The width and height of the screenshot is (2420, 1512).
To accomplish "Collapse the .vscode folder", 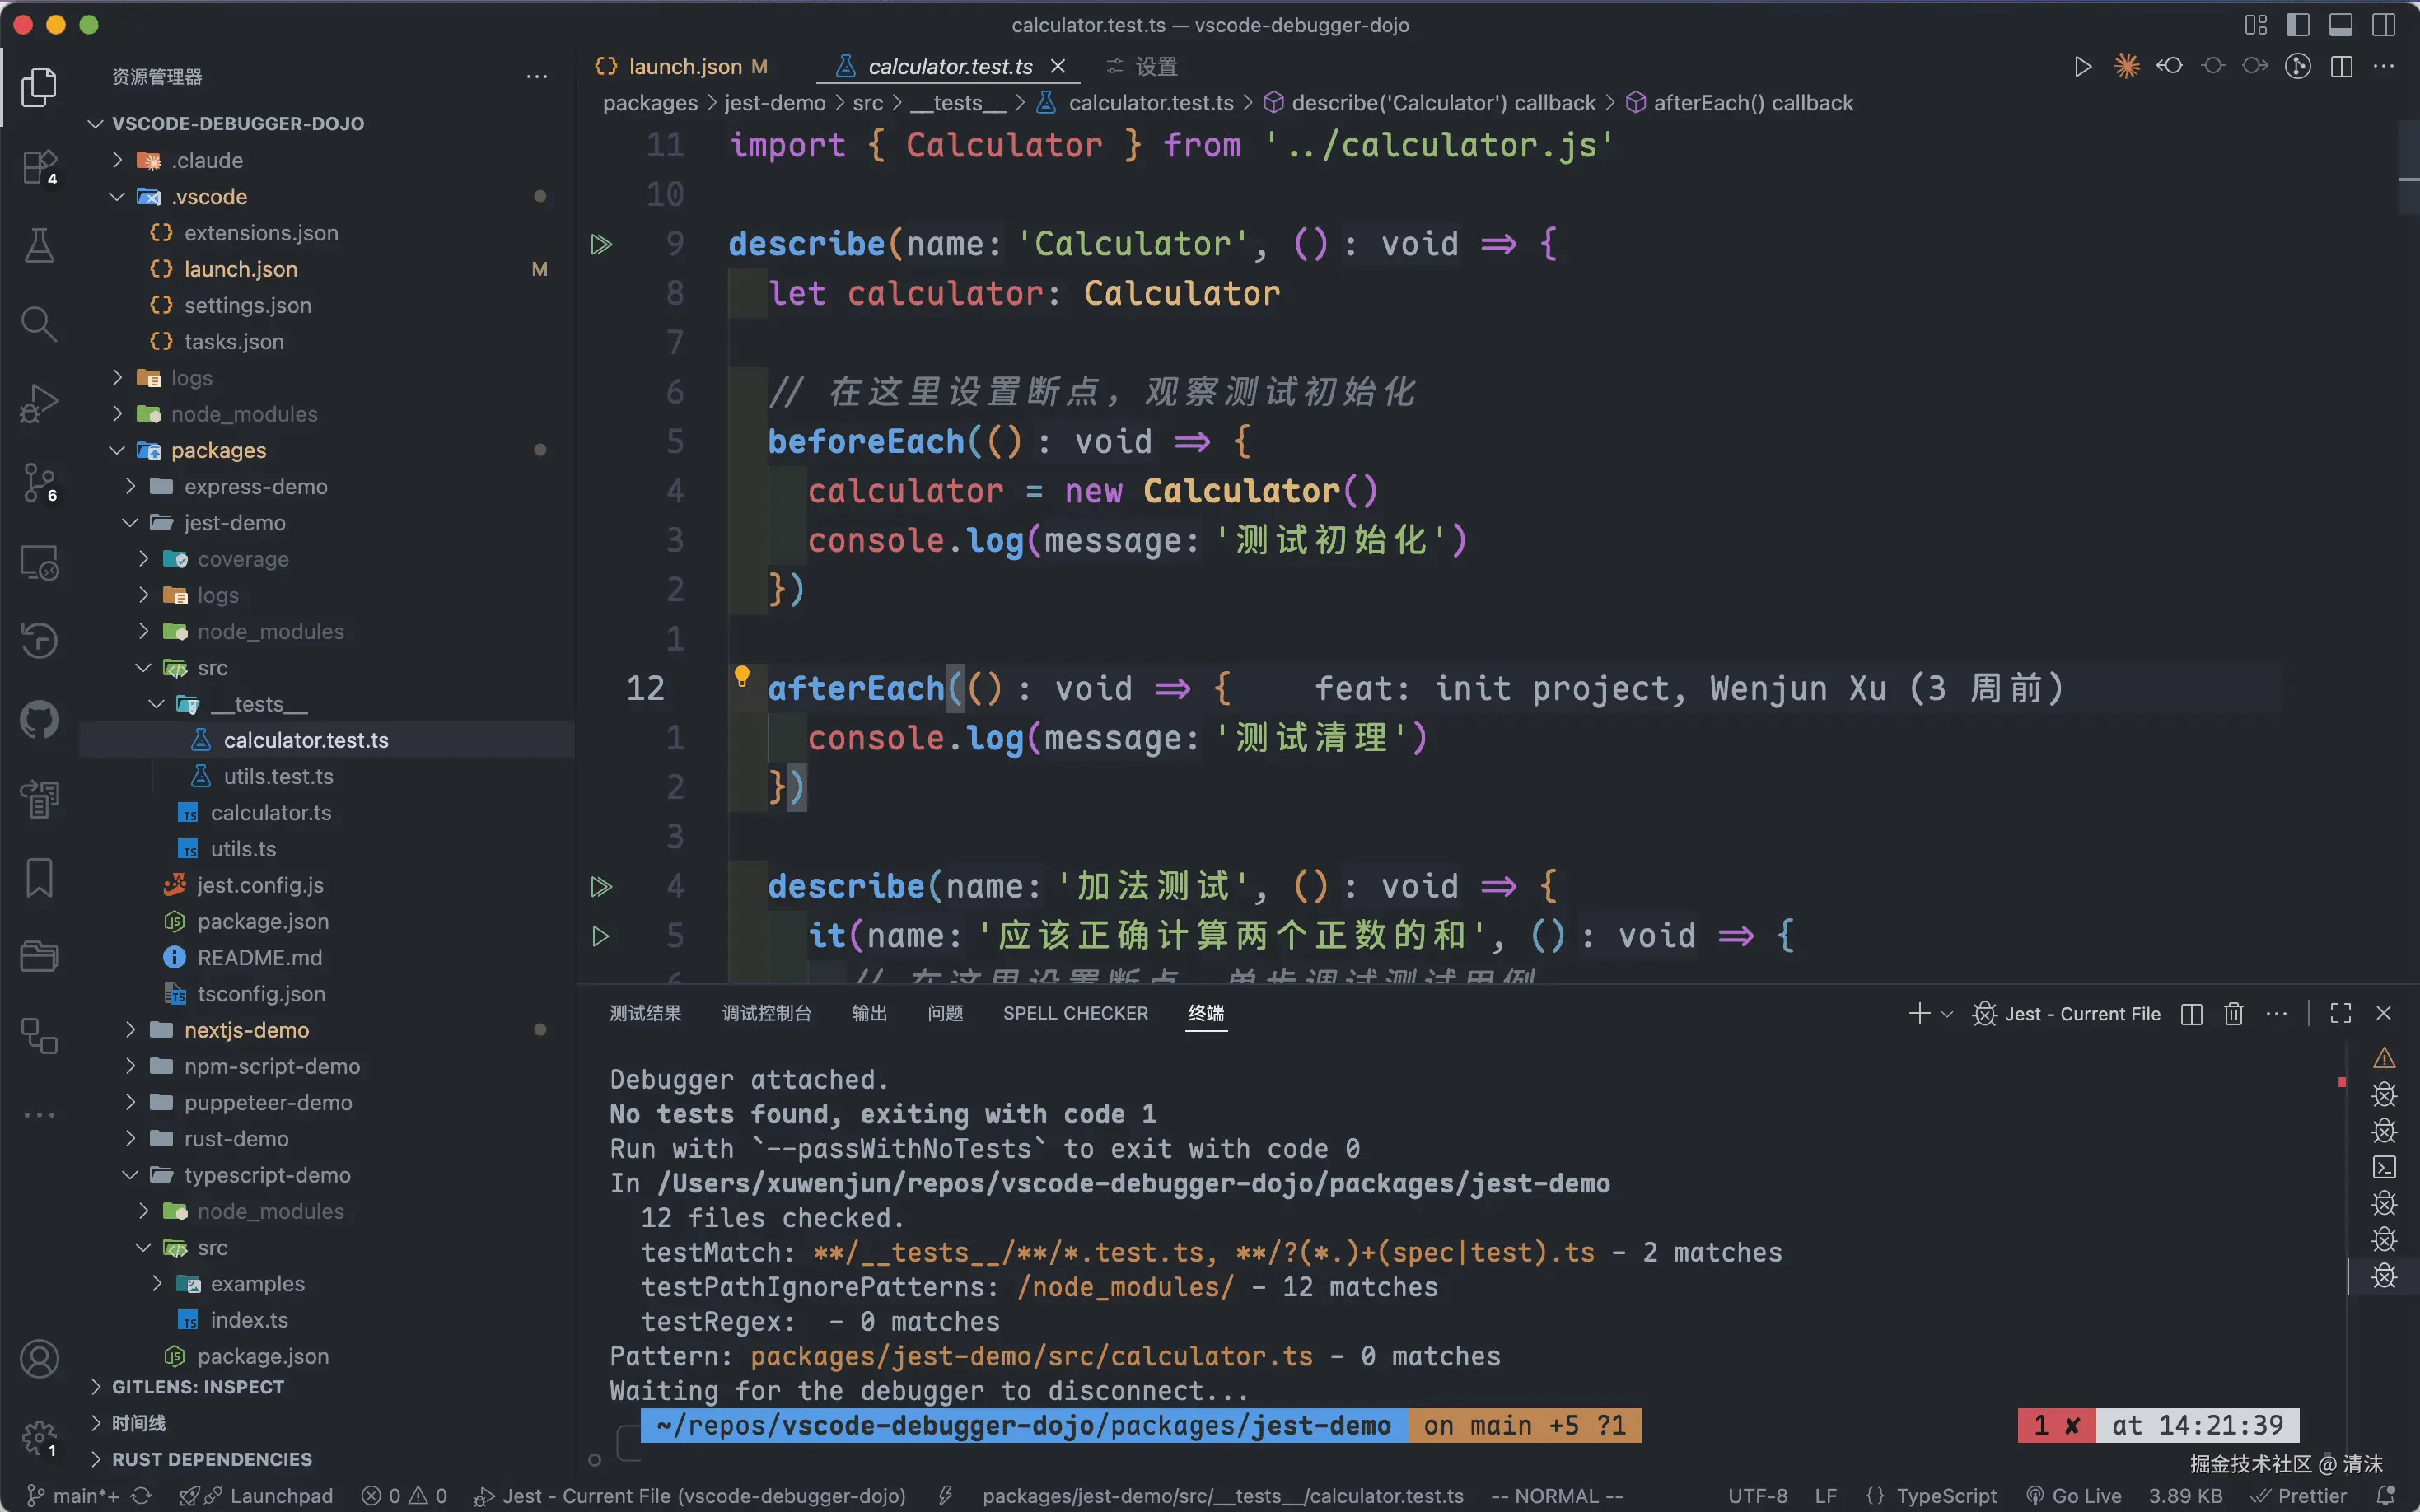I will point(118,197).
